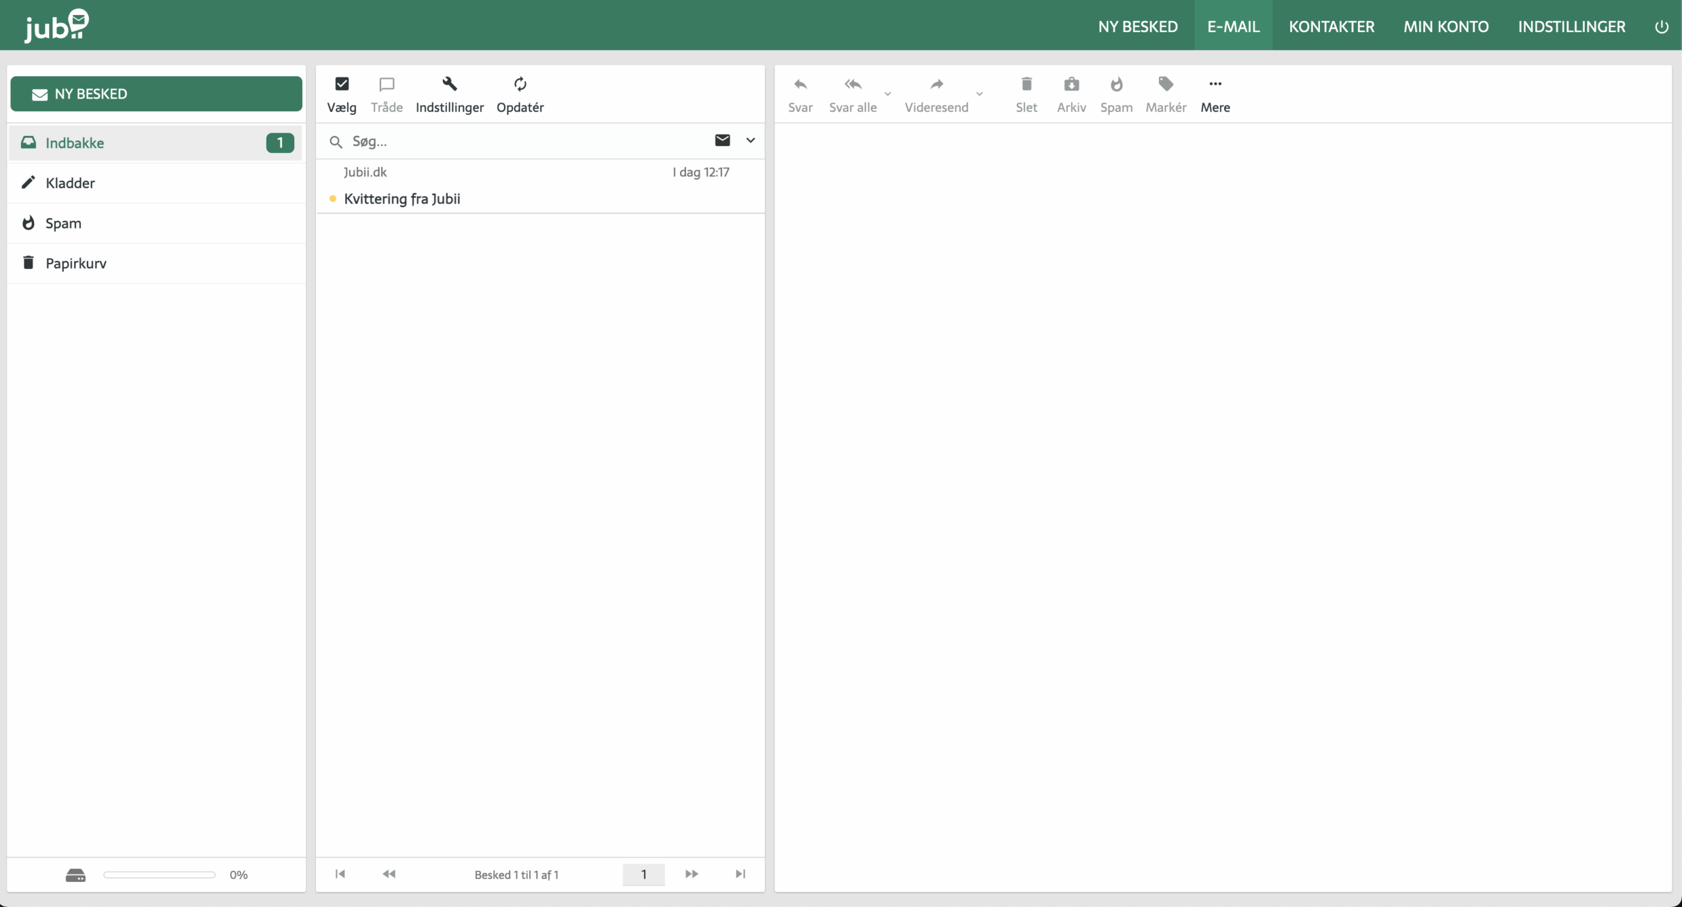Click the Markér tag icon
1682x907 pixels.
pyautogui.click(x=1165, y=85)
